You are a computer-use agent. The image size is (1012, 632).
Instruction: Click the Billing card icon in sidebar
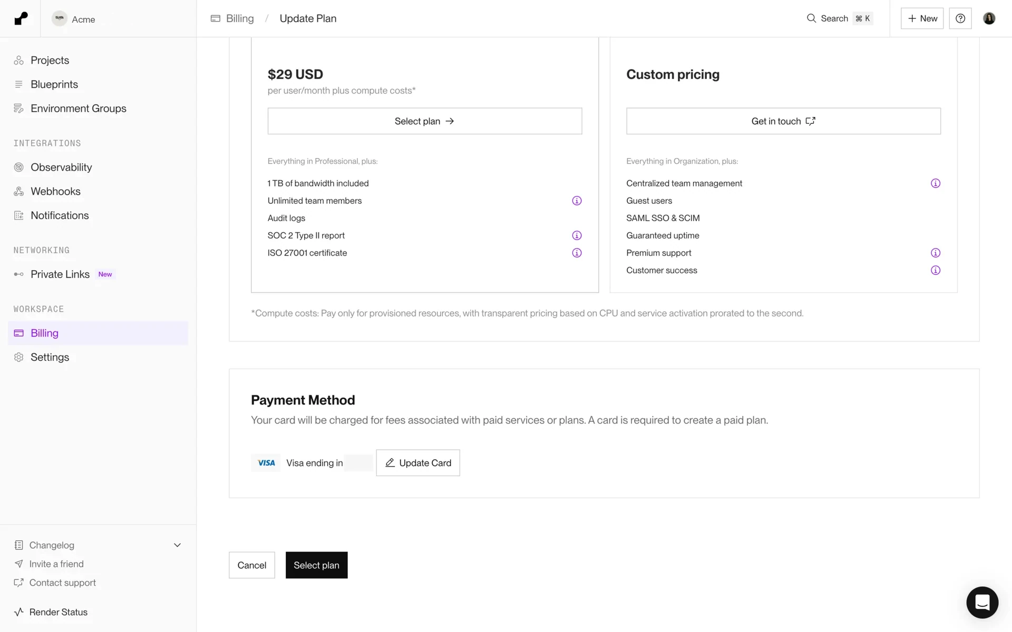pyautogui.click(x=19, y=333)
